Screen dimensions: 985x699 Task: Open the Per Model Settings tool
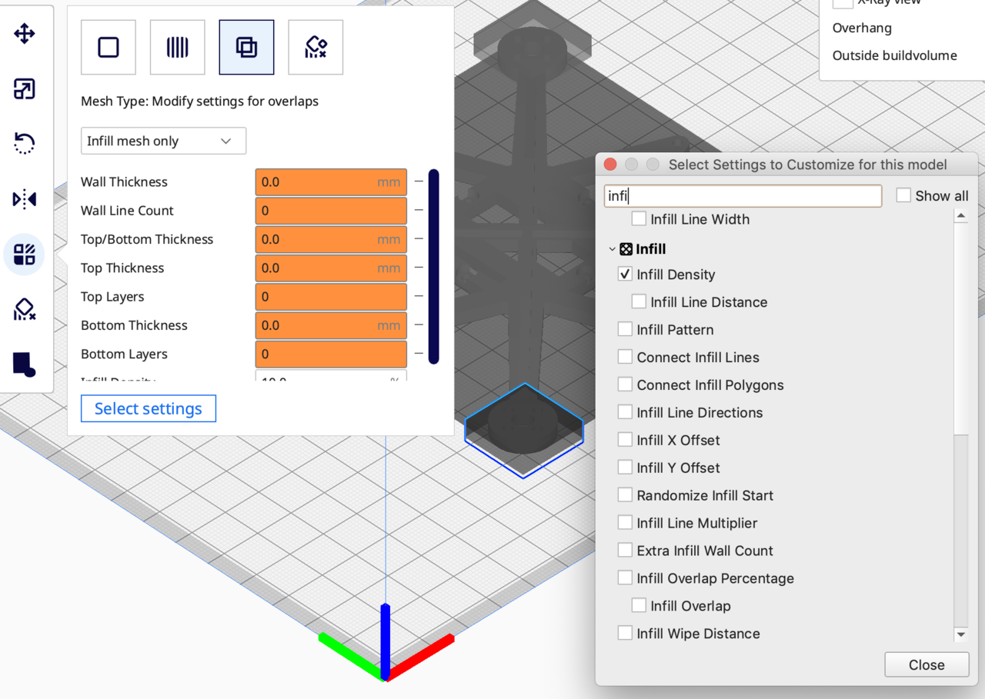(25, 255)
